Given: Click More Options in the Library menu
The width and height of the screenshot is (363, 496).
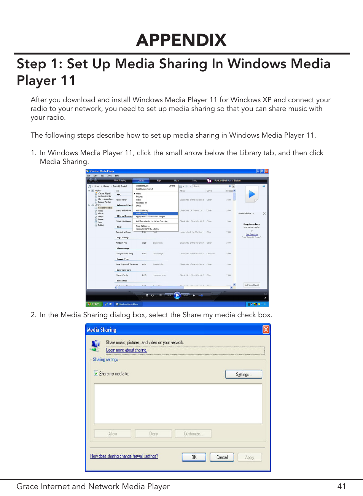Looking at the screenshot, I should pyautogui.click(x=156, y=226).
